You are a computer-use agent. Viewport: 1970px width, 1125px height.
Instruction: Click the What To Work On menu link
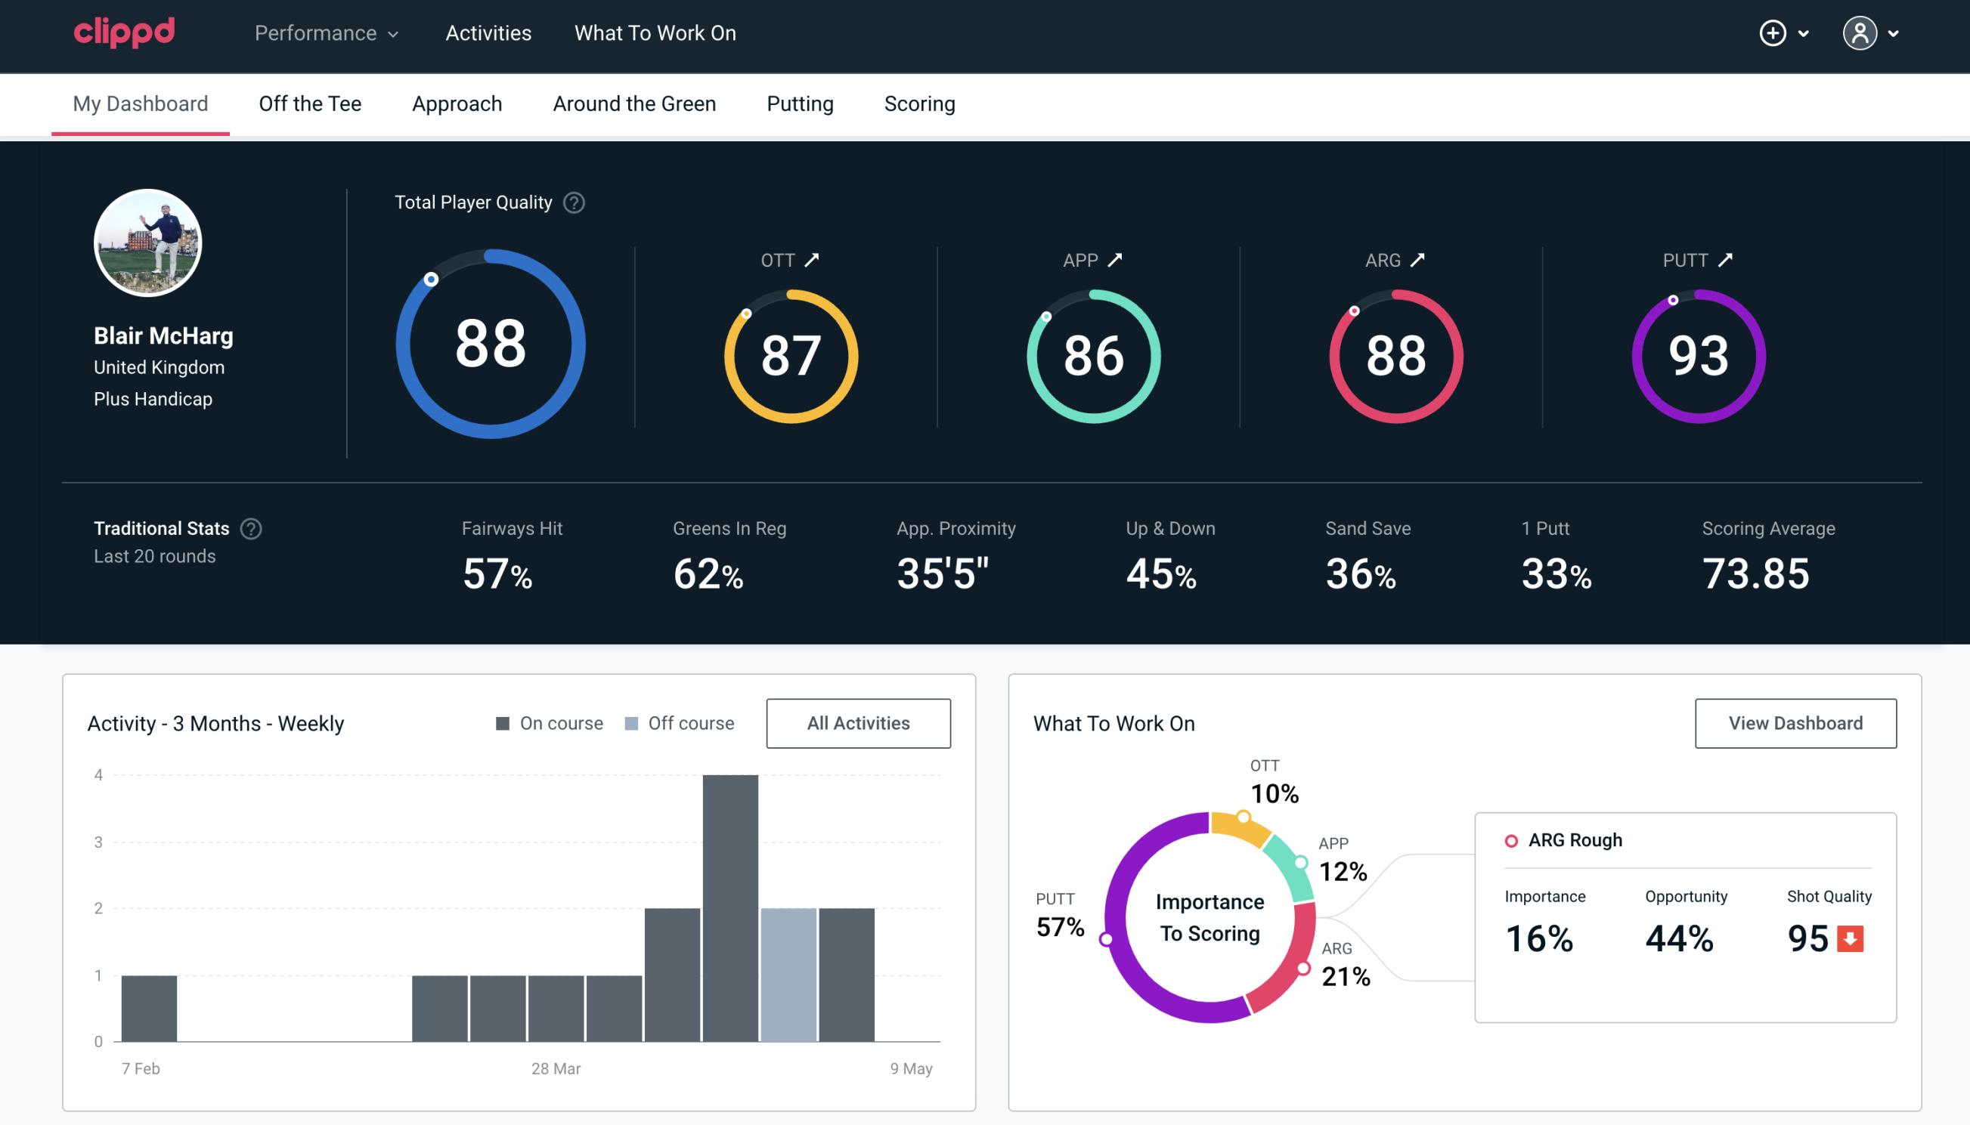point(655,34)
